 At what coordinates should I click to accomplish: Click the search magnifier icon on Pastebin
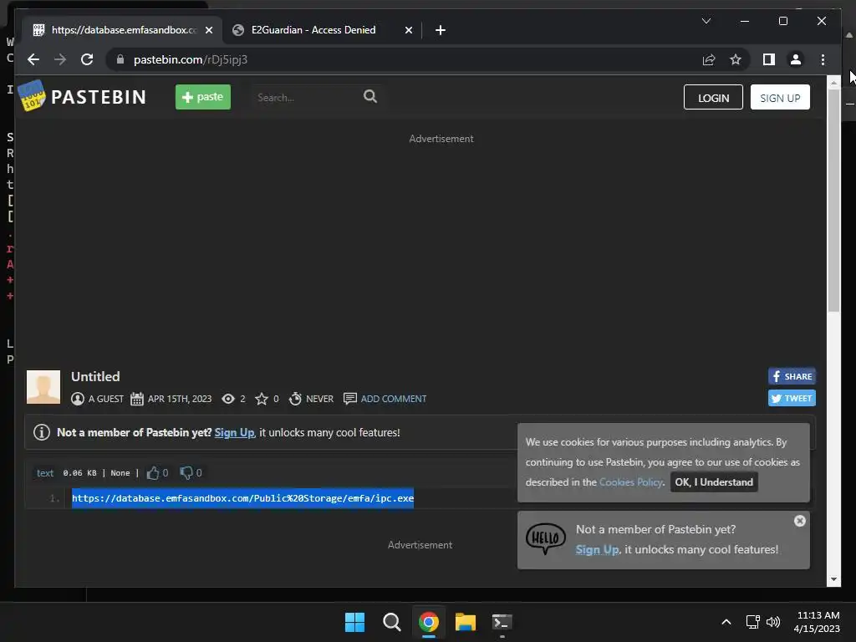point(370,97)
